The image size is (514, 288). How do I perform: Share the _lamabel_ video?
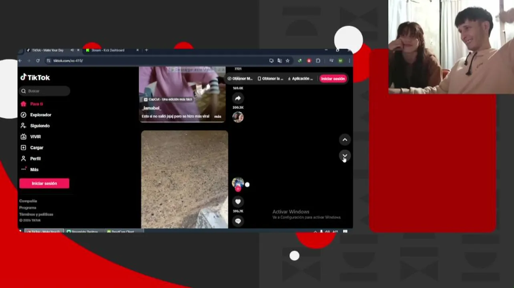[x=238, y=98]
